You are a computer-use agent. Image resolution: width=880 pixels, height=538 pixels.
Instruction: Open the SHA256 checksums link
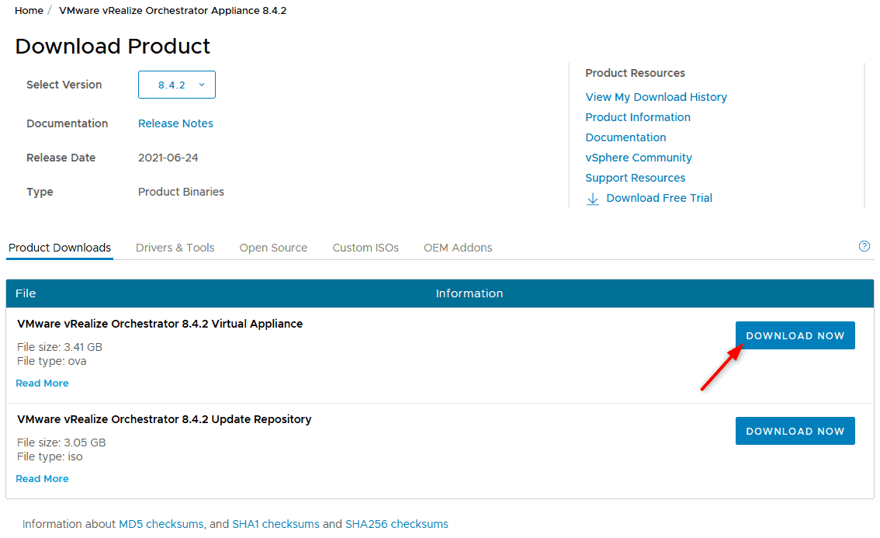(397, 524)
